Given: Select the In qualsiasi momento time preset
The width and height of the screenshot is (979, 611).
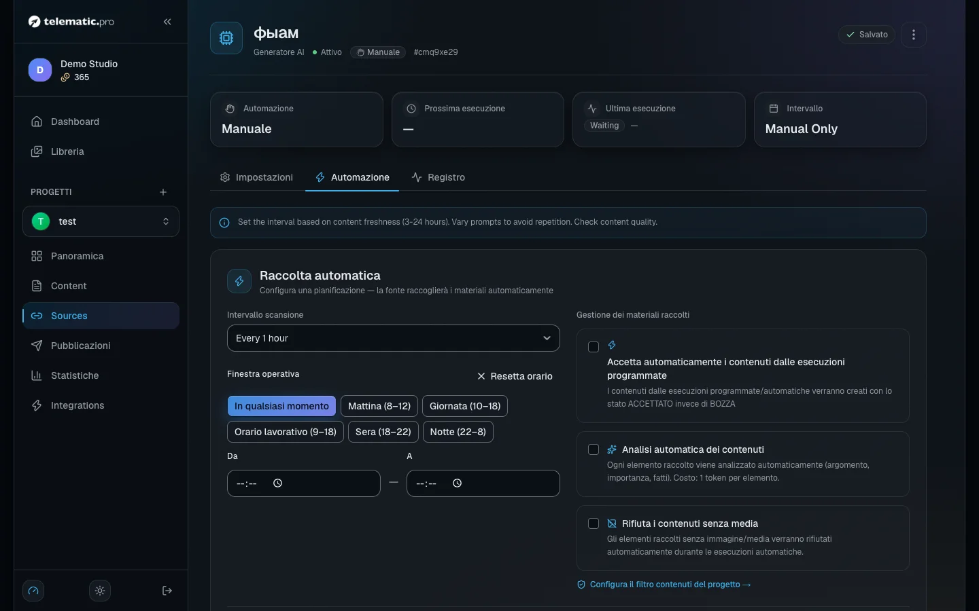Looking at the screenshot, I should tap(281, 406).
